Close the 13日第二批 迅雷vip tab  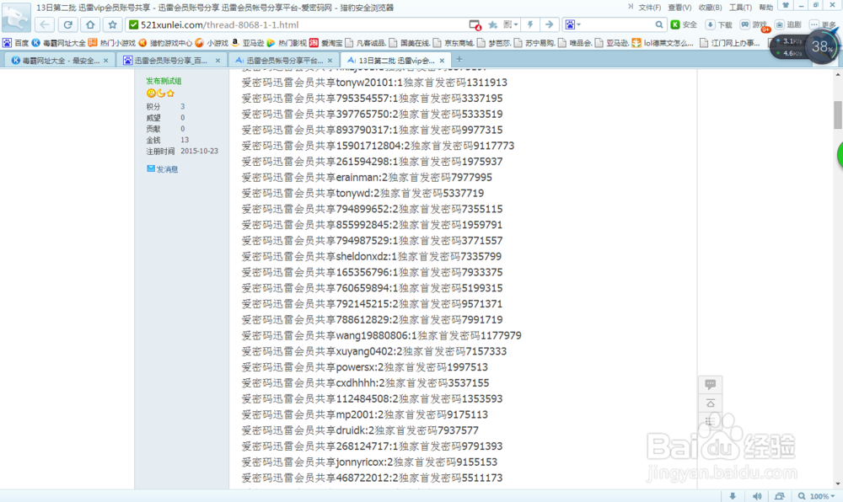click(442, 61)
